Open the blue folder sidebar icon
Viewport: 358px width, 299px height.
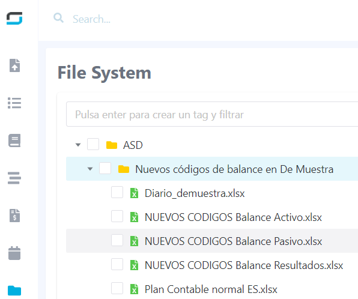[x=14, y=291]
